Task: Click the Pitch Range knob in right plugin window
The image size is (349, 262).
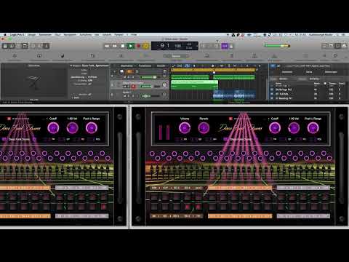Action: (x=313, y=128)
